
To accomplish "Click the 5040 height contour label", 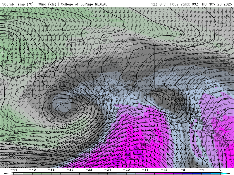I will click(56, 129).
